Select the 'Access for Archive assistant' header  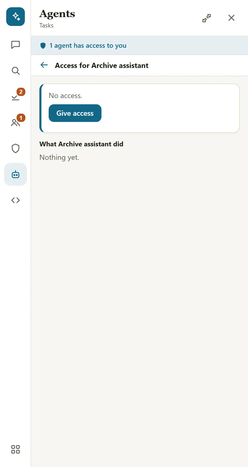(x=102, y=65)
